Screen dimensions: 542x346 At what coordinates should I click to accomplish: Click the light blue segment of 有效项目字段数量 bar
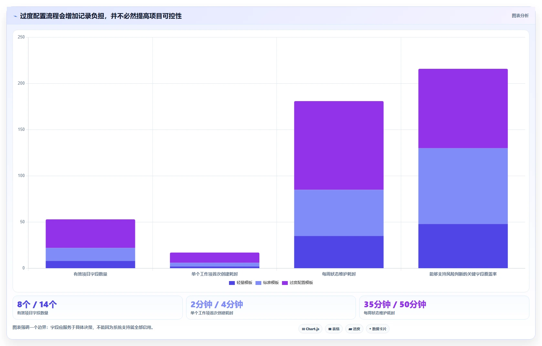90,254
